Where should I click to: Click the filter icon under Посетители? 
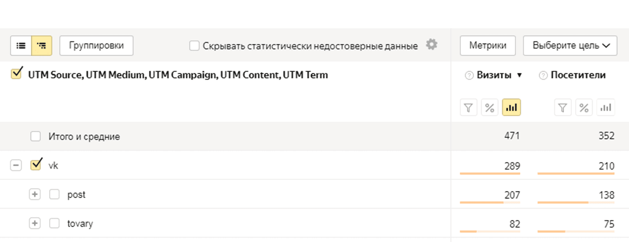tap(563, 108)
